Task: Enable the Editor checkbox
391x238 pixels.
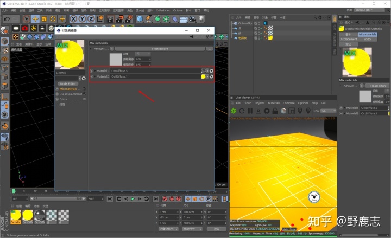Action: pos(85,99)
